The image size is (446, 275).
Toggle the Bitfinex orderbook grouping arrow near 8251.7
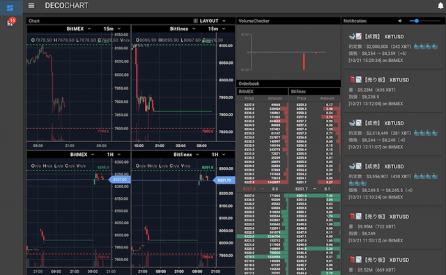[x=314, y=189]
